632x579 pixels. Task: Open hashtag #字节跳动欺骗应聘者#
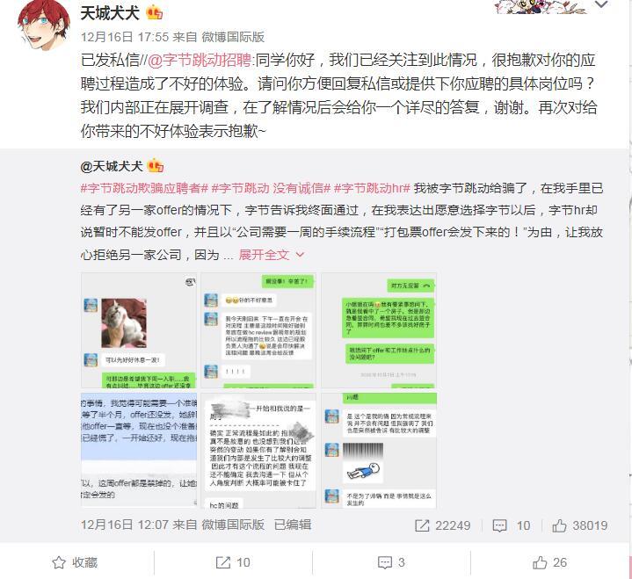144,188
